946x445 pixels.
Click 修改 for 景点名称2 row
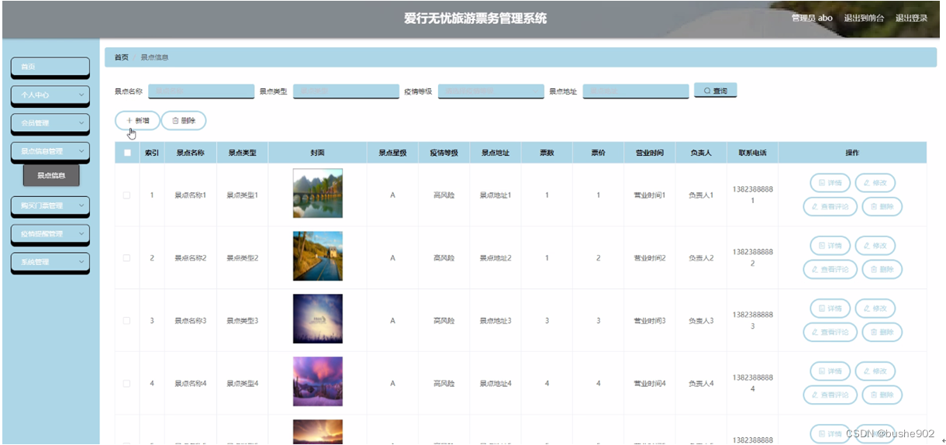875,246
